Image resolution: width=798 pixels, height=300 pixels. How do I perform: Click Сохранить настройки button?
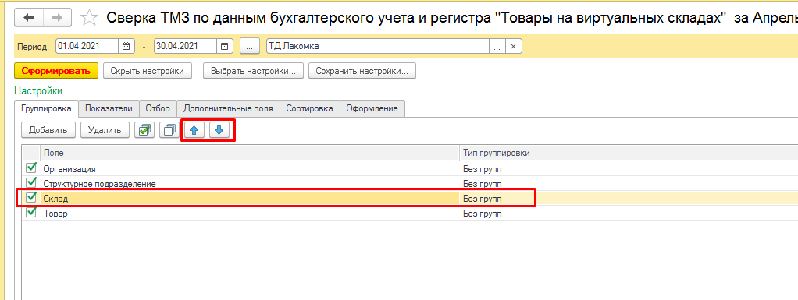point(362,71)
